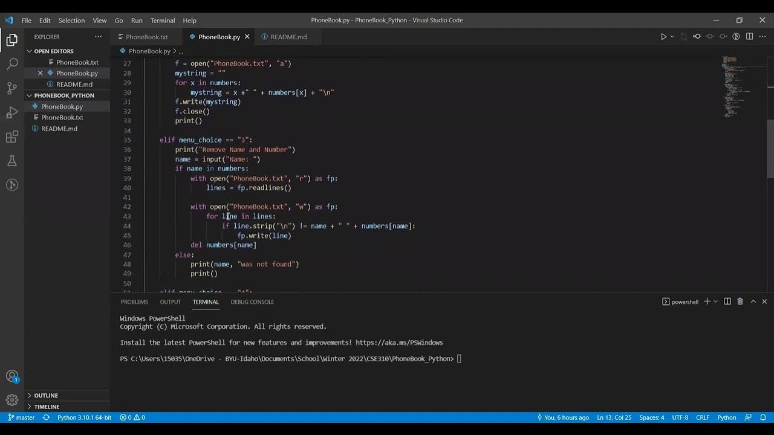Open the Testing flask view
The image size is (774, 435).
point(12,161)
